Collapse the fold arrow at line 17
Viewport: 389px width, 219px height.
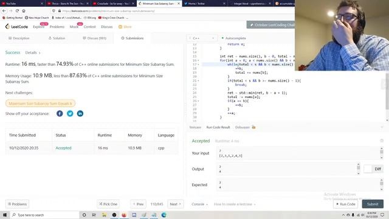pos(198,64)
